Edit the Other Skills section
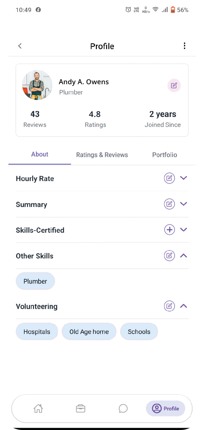This screenshot has width=203, height=430. tap(169, 256)
